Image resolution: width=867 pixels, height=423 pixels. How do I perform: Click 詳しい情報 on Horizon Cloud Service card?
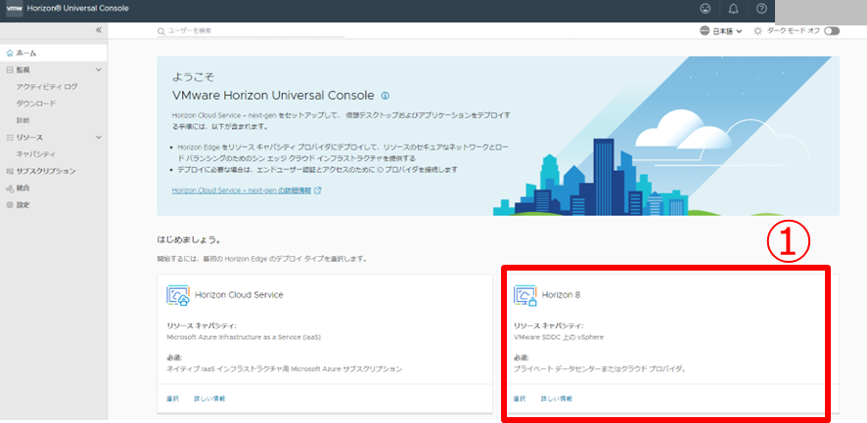tap(209, 399)
